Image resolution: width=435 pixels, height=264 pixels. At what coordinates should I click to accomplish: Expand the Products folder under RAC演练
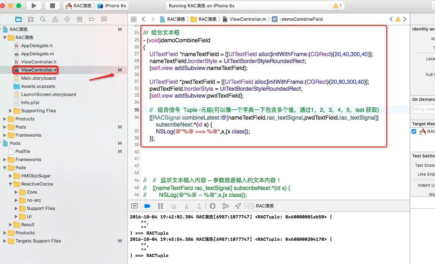tap(5, 119)
